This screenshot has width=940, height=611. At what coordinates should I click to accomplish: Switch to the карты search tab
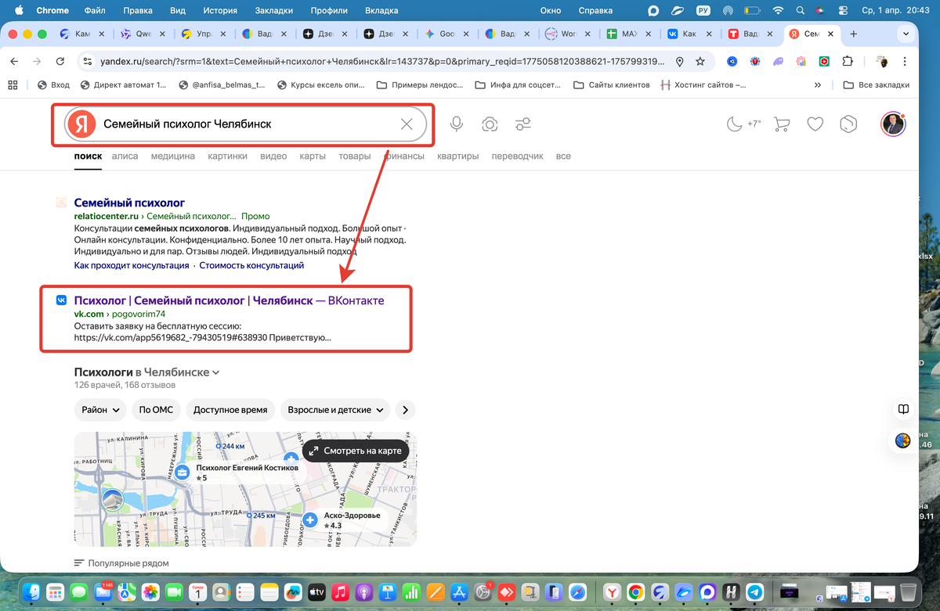point(313,156)
